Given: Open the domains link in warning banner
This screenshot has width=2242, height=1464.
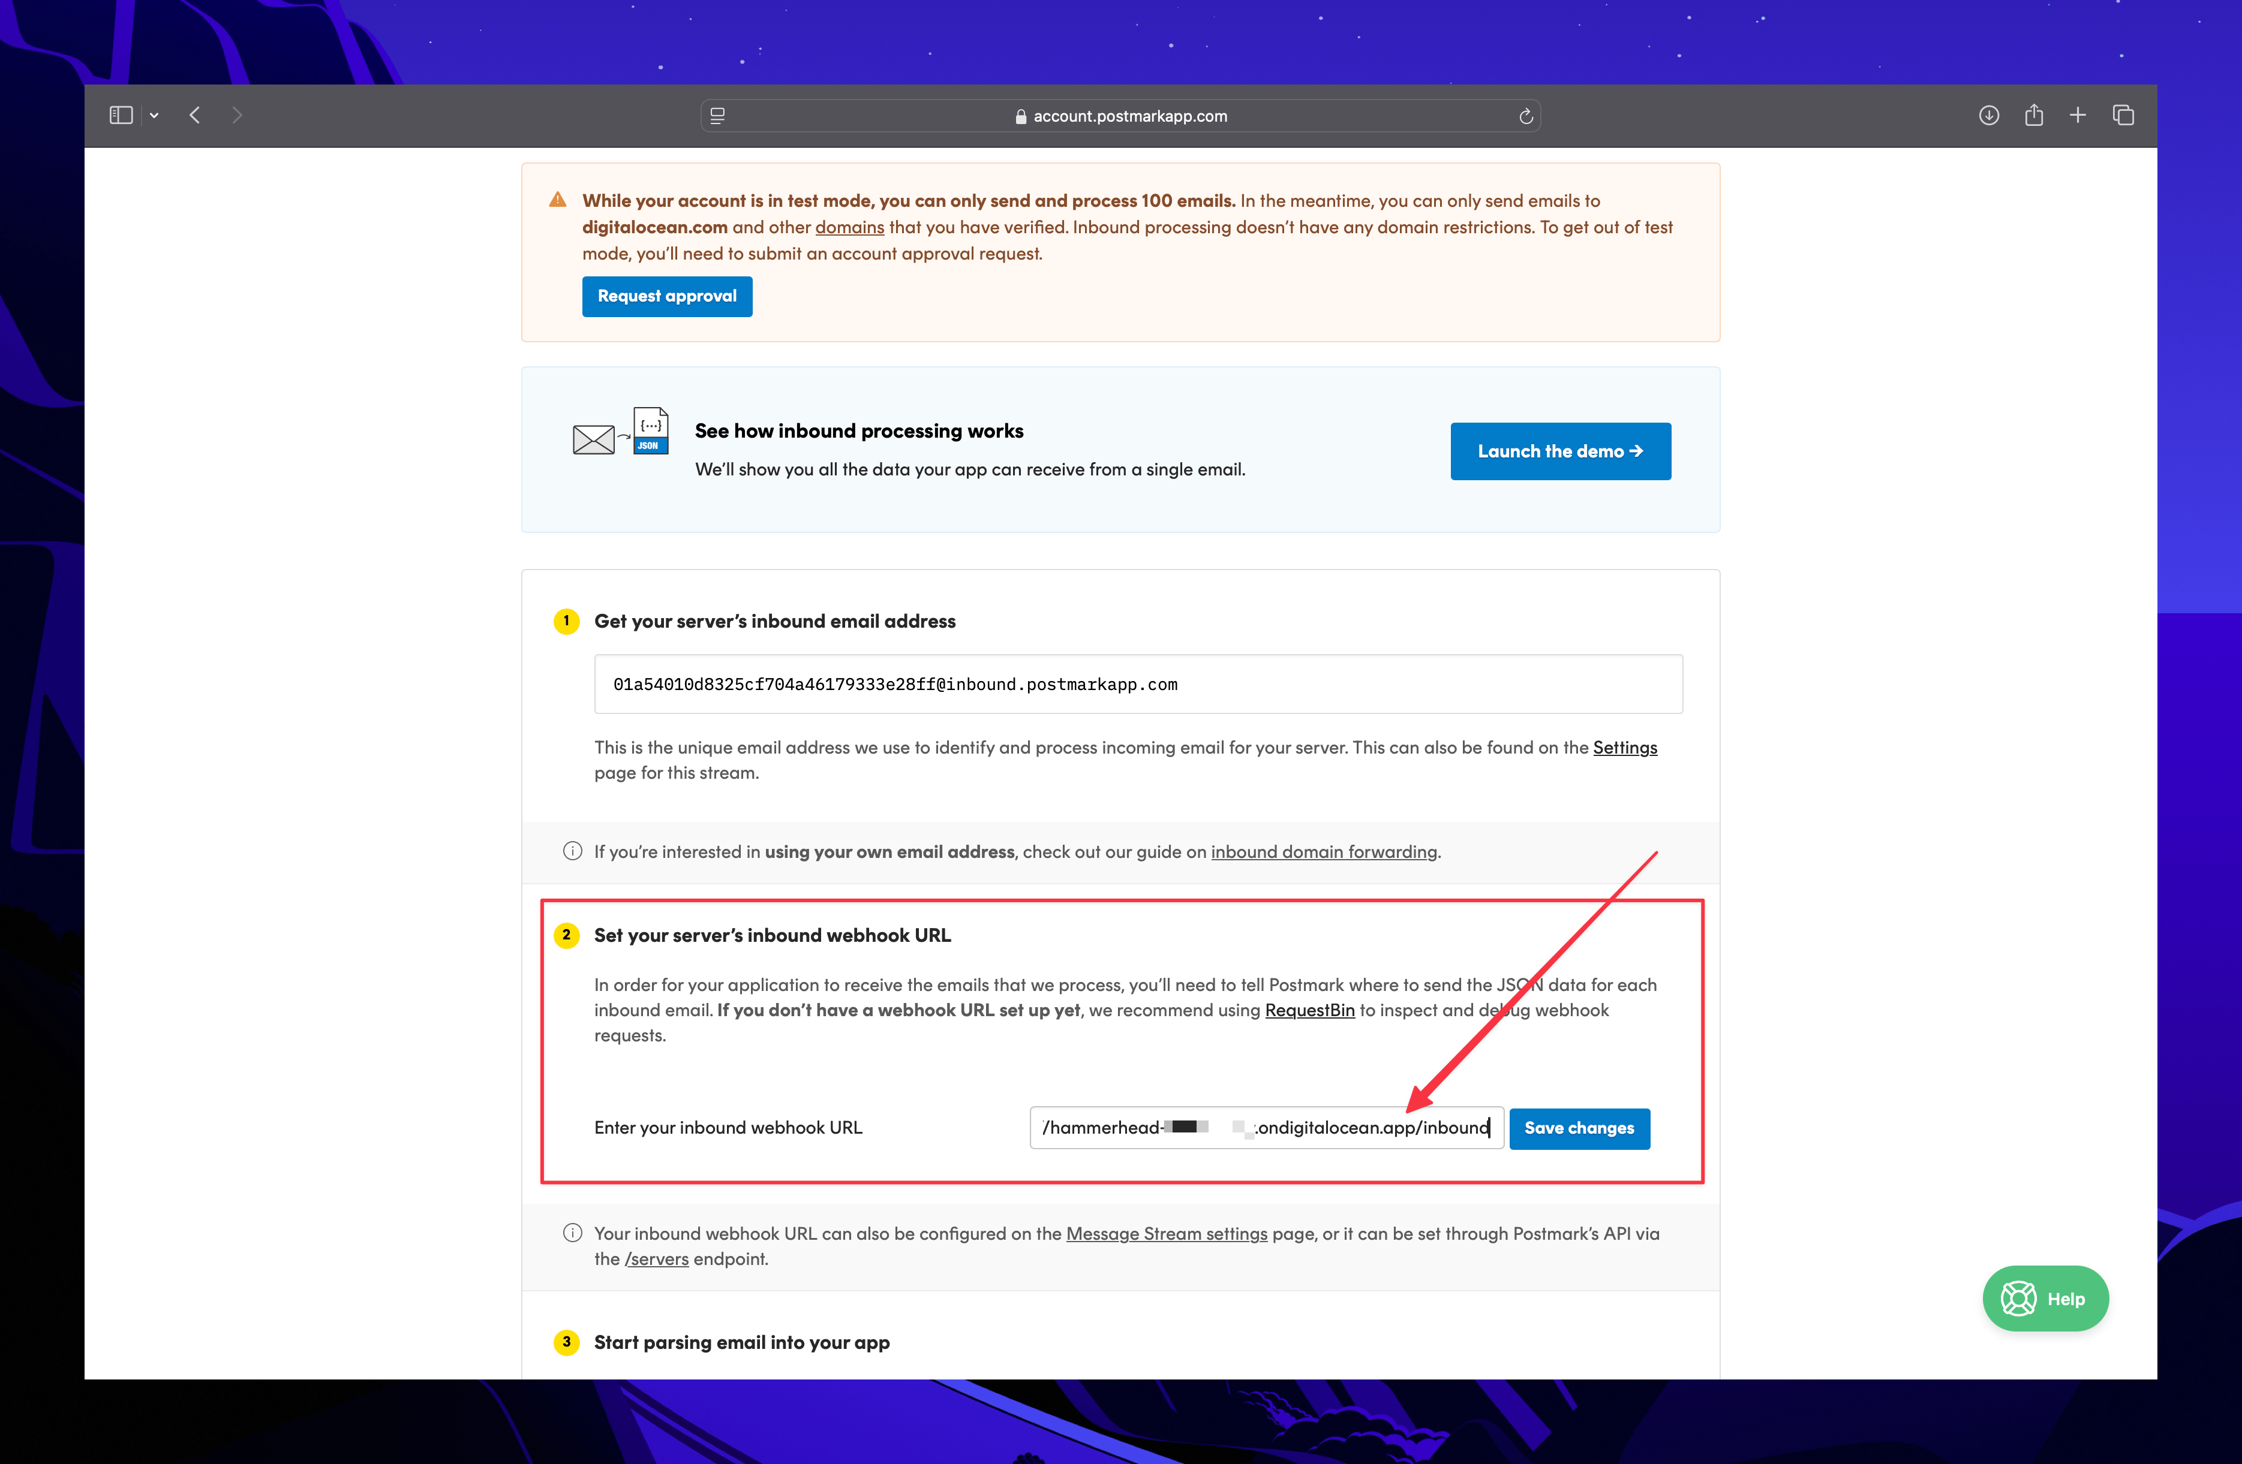Looking at the screenshot, I should point(850,227).
